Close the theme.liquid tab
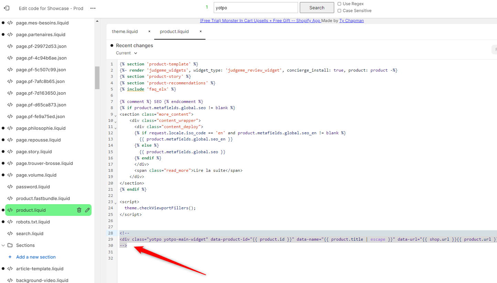The height and width of the screenshot is (283, 497). pyautogui.click(x=149, y=31)
